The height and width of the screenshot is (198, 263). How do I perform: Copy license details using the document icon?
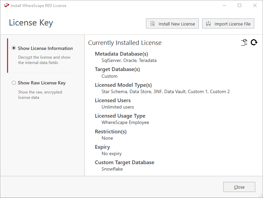pos(244,43)
